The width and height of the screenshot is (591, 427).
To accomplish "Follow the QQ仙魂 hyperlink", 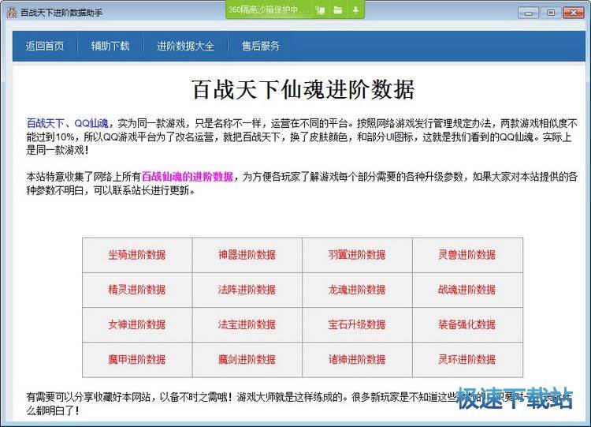I will pos(92,124).
